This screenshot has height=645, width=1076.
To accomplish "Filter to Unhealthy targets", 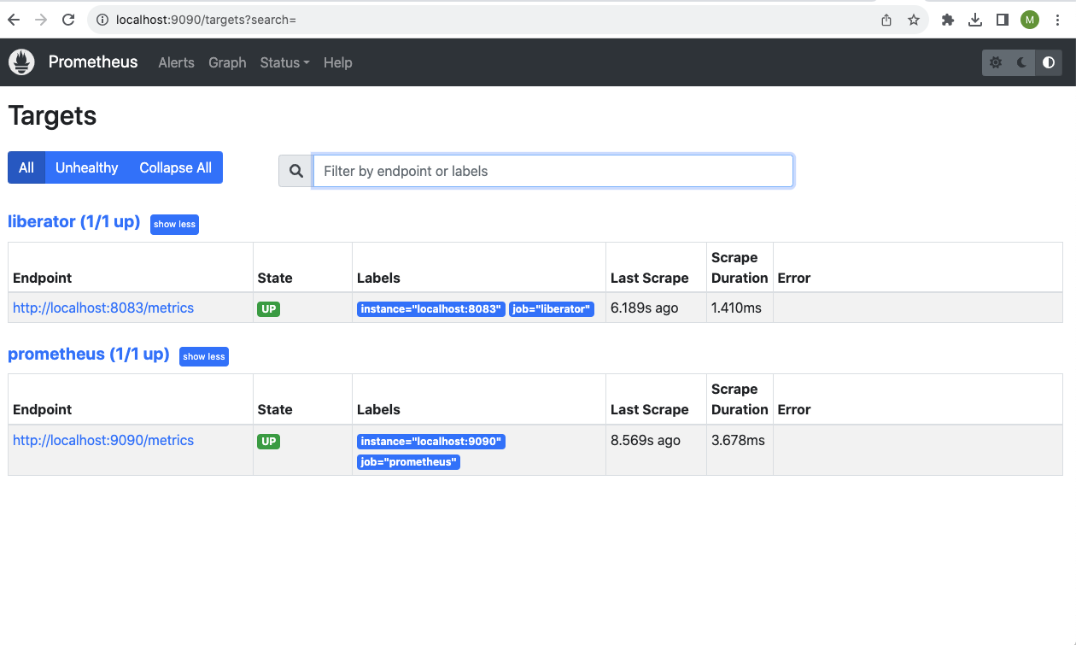I will click(x=86, y=167).
